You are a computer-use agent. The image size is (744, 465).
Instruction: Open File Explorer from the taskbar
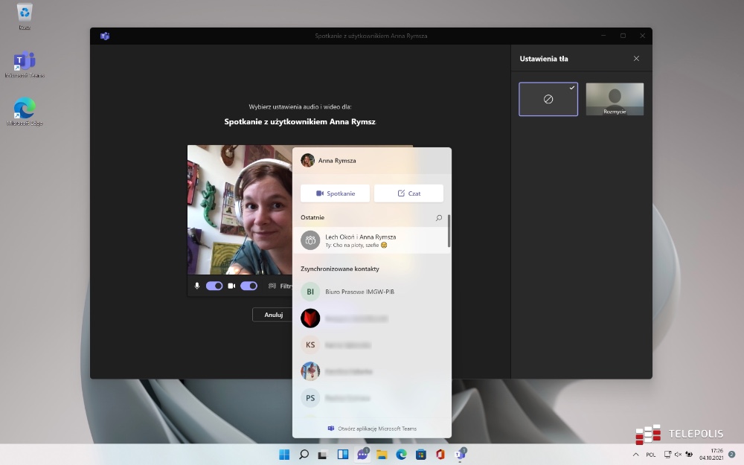tap(382, 454)
